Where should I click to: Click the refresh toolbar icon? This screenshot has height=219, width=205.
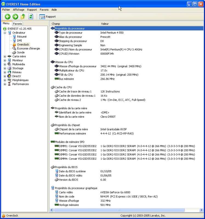point(31,17)
